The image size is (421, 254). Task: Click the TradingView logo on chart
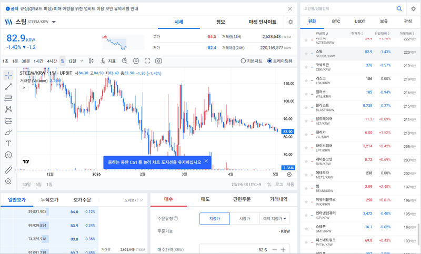pyautogui.click(x=26, y=161)
